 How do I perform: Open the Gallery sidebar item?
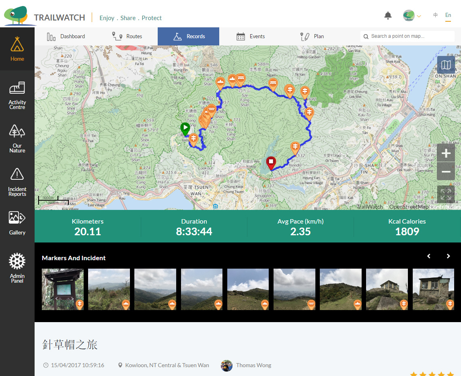coord(17,223)
